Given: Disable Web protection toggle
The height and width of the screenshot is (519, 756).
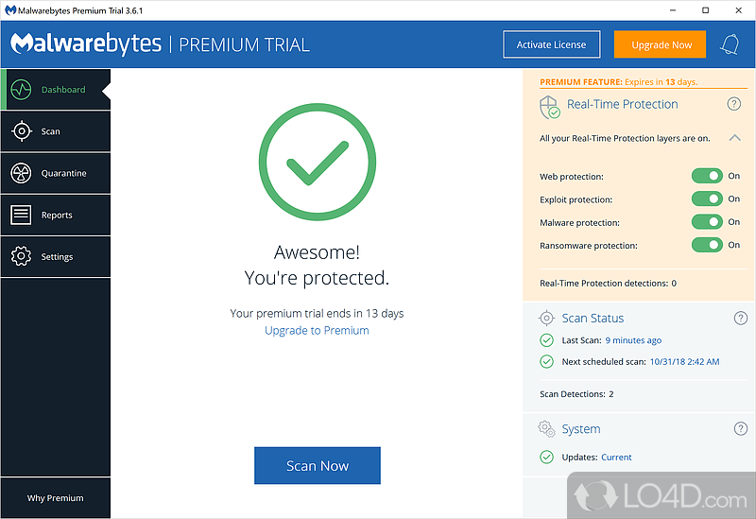Looking at the screenshot, I should tap(707, 176).
